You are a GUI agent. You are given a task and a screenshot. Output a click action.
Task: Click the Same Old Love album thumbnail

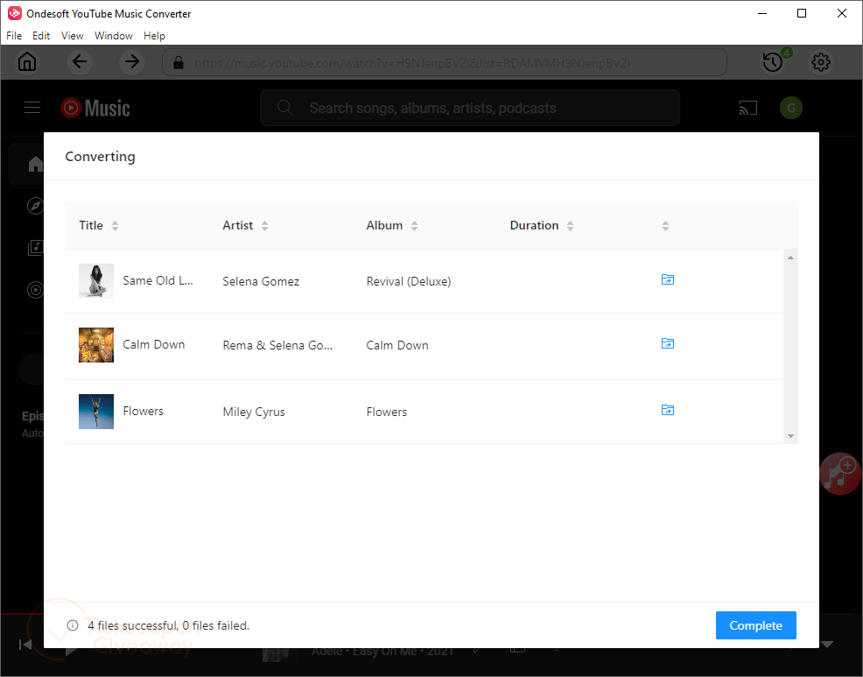96,281
